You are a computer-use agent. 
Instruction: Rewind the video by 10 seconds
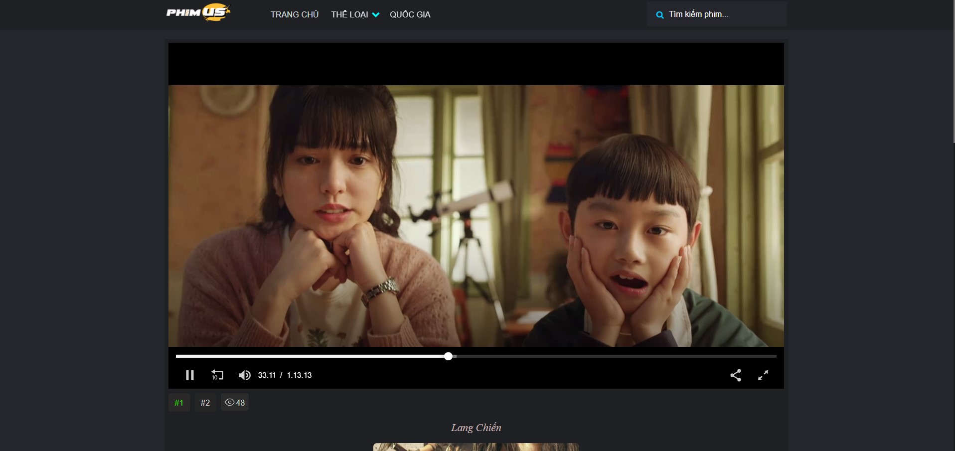click(217, 375)
